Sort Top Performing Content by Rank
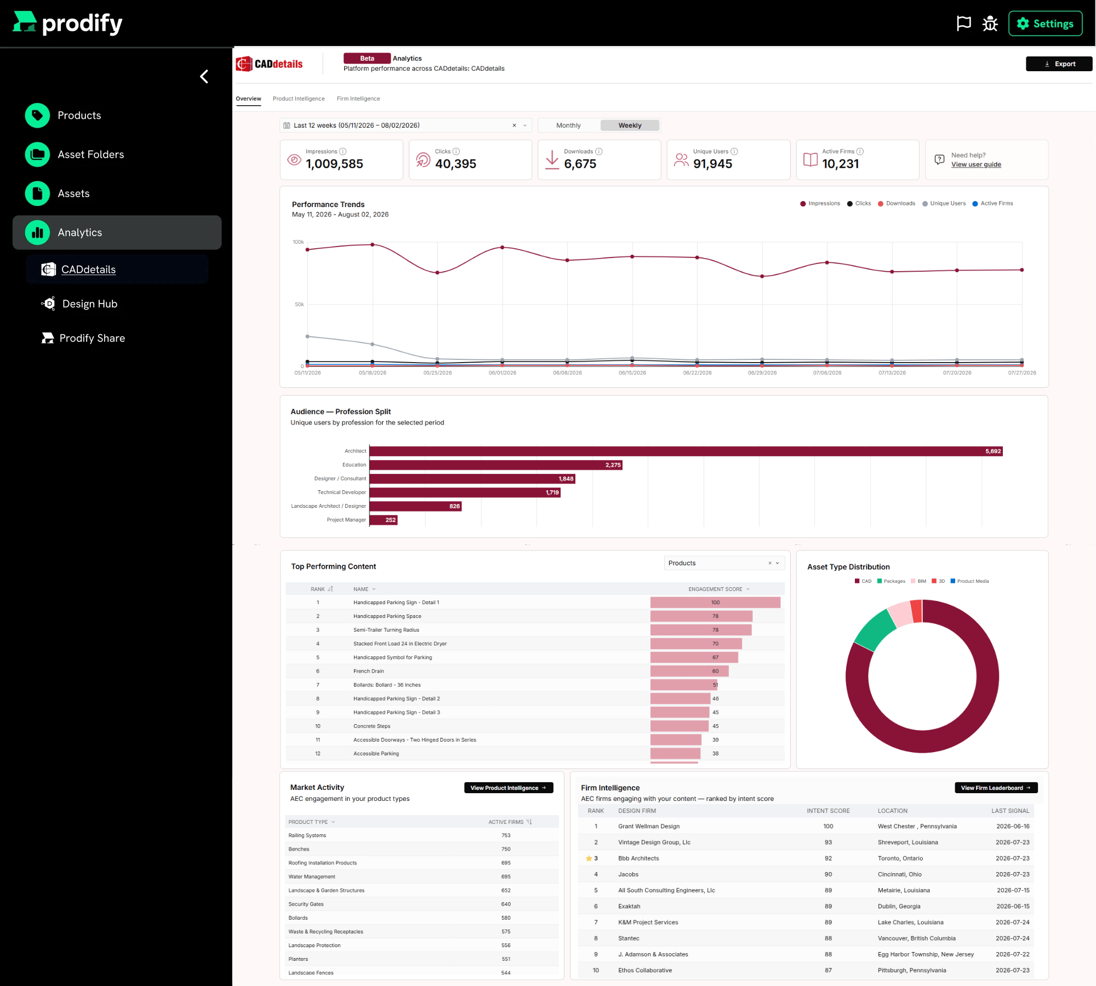This screenshot has height=986, width=1096. coord(322,589)
